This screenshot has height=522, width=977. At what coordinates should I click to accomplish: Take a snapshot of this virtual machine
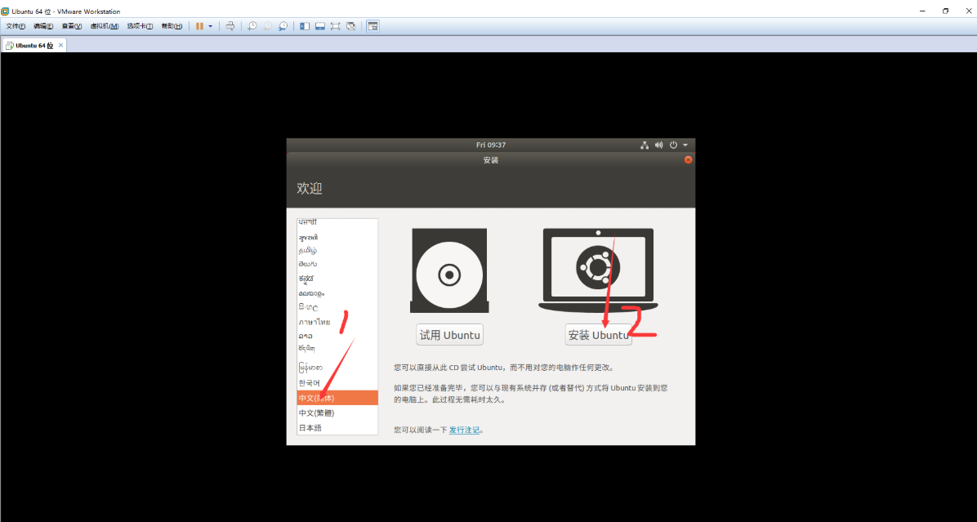252,26
